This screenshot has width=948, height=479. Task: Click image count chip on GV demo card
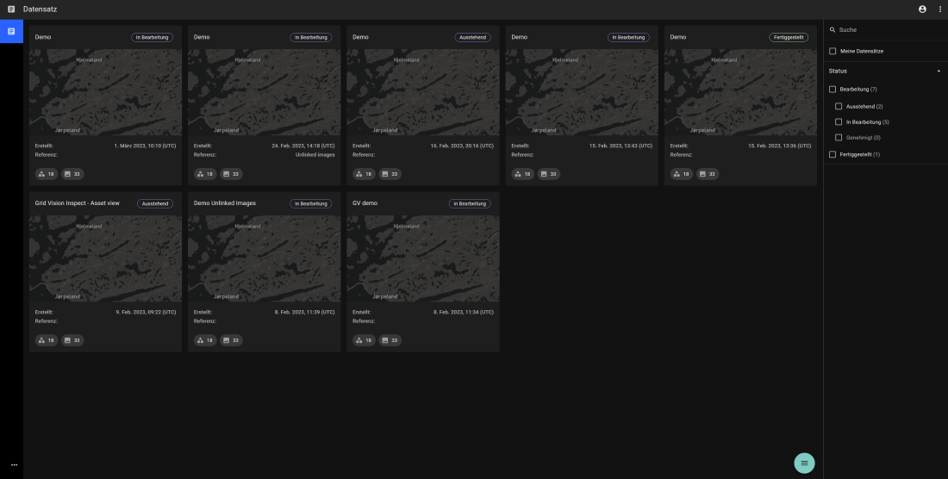390,340
